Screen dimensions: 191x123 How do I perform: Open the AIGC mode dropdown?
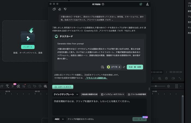59,119
